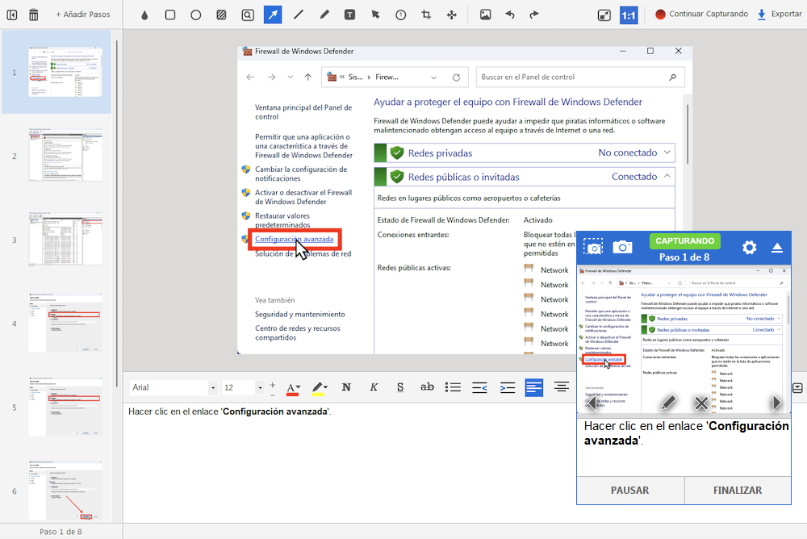Screen dimensions: 807x539
Task: Open dropdown icon at right of text toolbar
Action: 797,388
